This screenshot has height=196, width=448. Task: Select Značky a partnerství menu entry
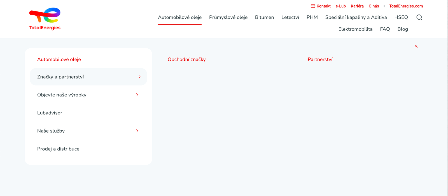click(x=60, y=77)
